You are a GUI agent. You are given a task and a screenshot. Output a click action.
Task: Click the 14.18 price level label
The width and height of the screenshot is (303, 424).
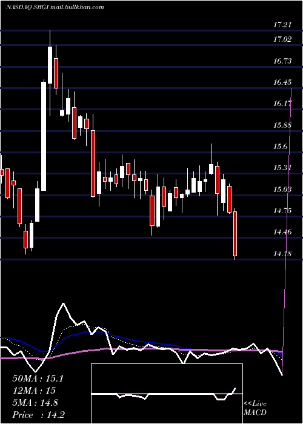282,254
